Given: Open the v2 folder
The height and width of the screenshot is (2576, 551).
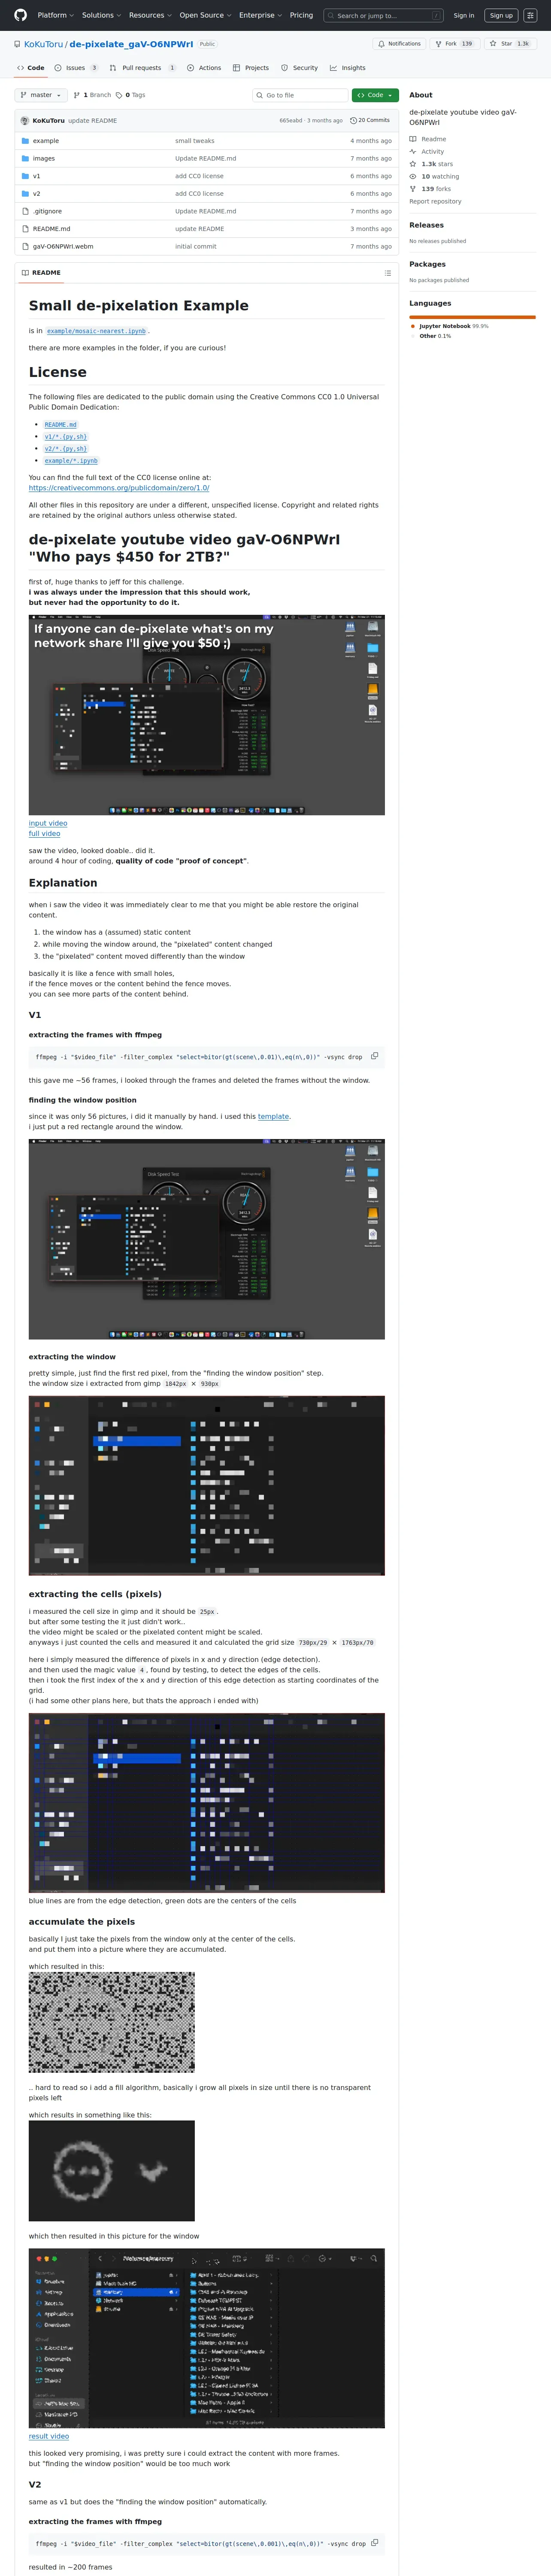Looking at the screenshot, I should tap(37, 194).
